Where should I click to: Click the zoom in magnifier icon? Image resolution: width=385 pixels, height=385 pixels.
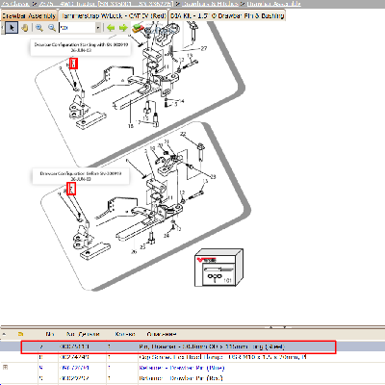[39, 28]
